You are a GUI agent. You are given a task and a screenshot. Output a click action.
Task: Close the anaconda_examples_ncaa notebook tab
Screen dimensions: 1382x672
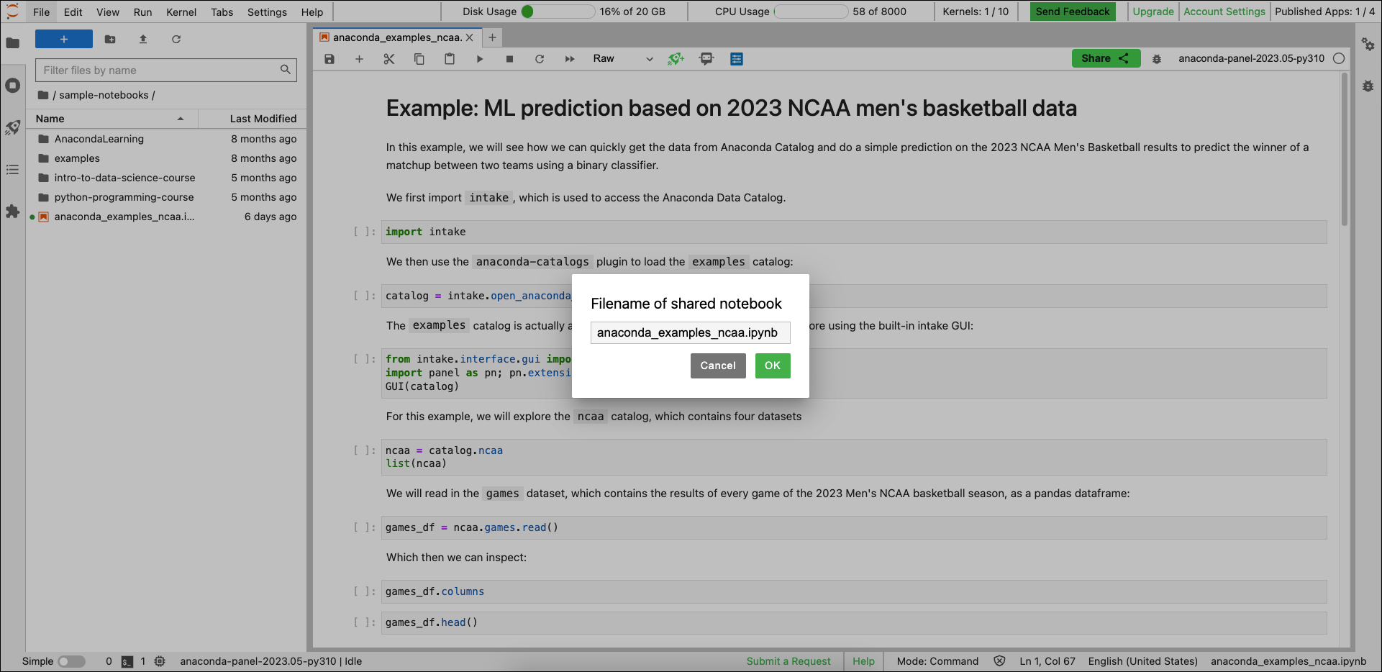pos(470,37)
